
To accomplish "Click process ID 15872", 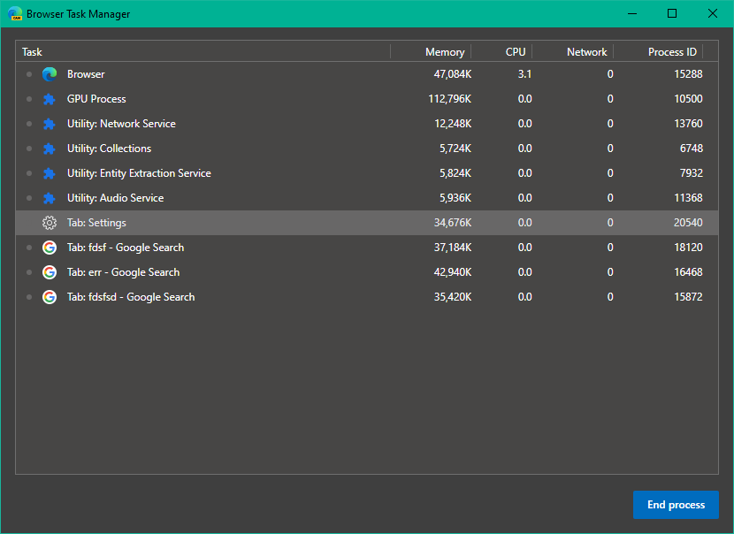I will [x=688, y=297].
